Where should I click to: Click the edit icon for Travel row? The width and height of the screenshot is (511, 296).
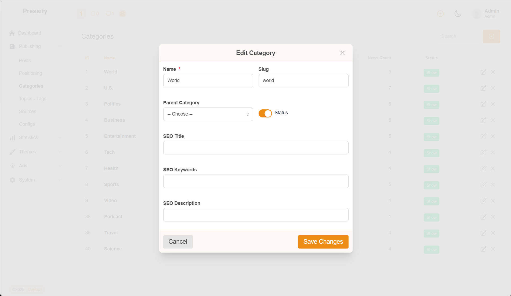pos(483,233)
